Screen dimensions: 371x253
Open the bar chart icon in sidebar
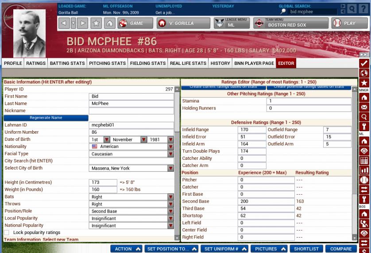[x=364, y=170]
